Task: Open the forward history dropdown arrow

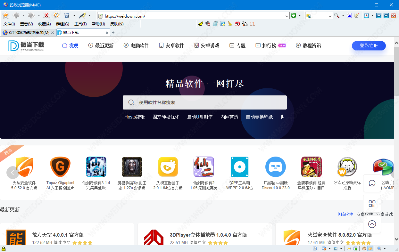Action: click(x=39, y=15)
